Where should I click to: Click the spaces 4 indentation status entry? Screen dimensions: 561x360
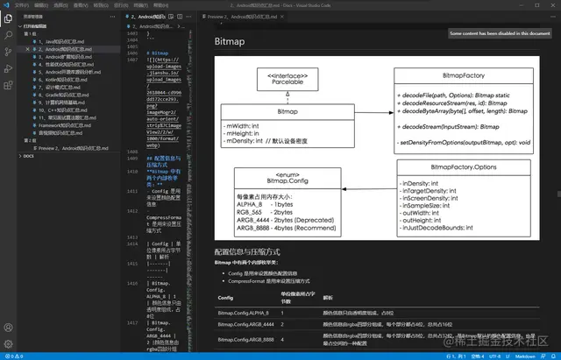pos(477,356)
